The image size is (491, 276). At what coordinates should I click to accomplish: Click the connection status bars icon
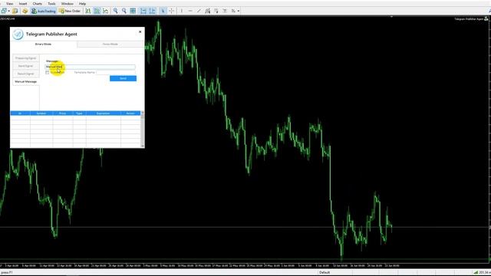click(476, 273)
